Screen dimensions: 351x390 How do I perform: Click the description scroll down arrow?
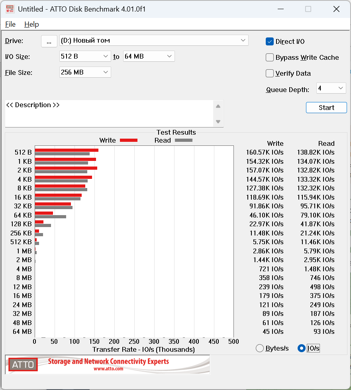(x=218, y=122)
